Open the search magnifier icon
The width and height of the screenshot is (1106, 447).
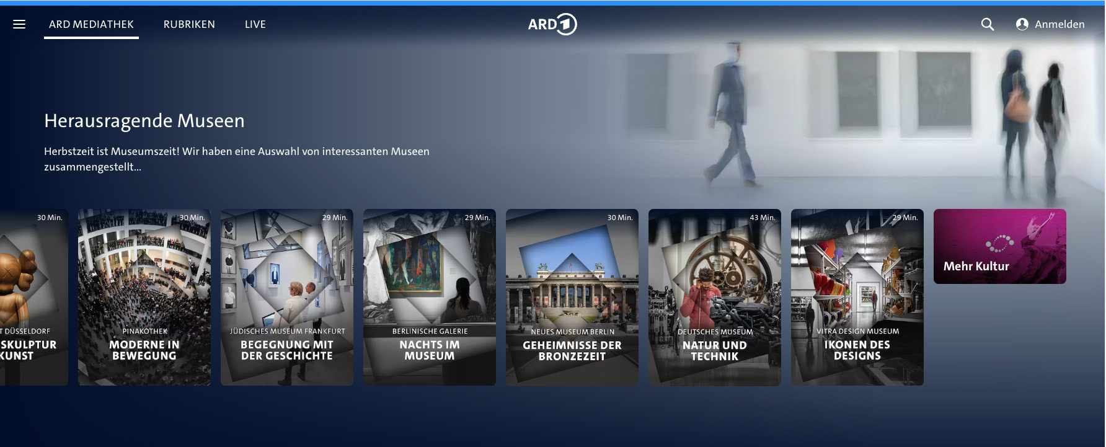pyautogui.click(x=988, y=24)
